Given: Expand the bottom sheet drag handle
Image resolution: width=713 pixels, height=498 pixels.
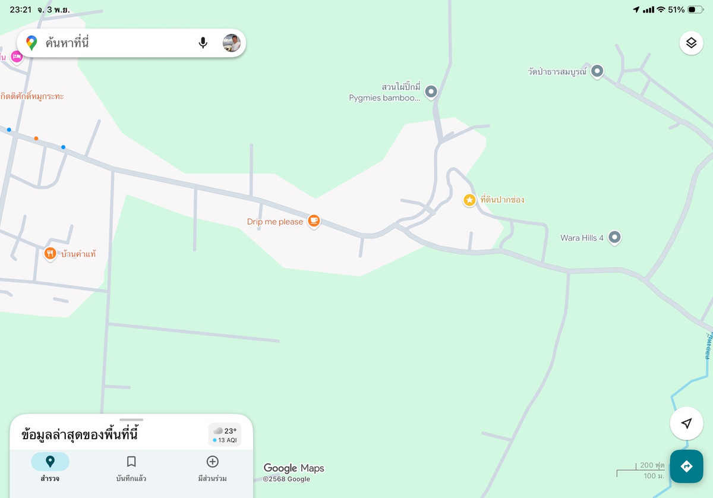Looking at the screenshot, I should pos(131,420).
